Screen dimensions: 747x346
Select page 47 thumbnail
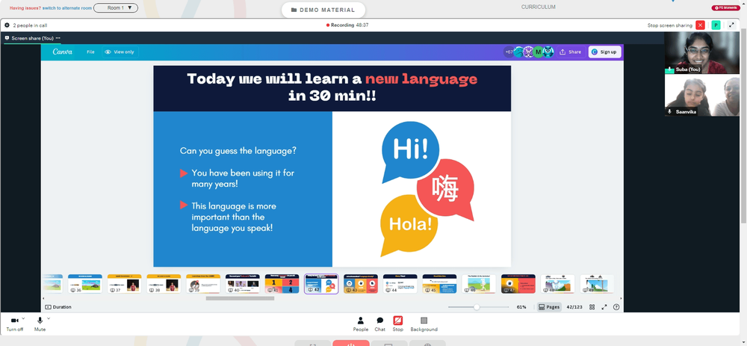(x=518, y=283)
